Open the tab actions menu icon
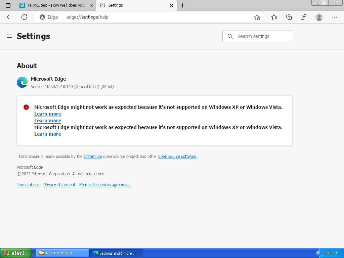 pyautogui.click(x=8, y=5)
